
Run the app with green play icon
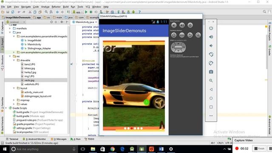86,12
